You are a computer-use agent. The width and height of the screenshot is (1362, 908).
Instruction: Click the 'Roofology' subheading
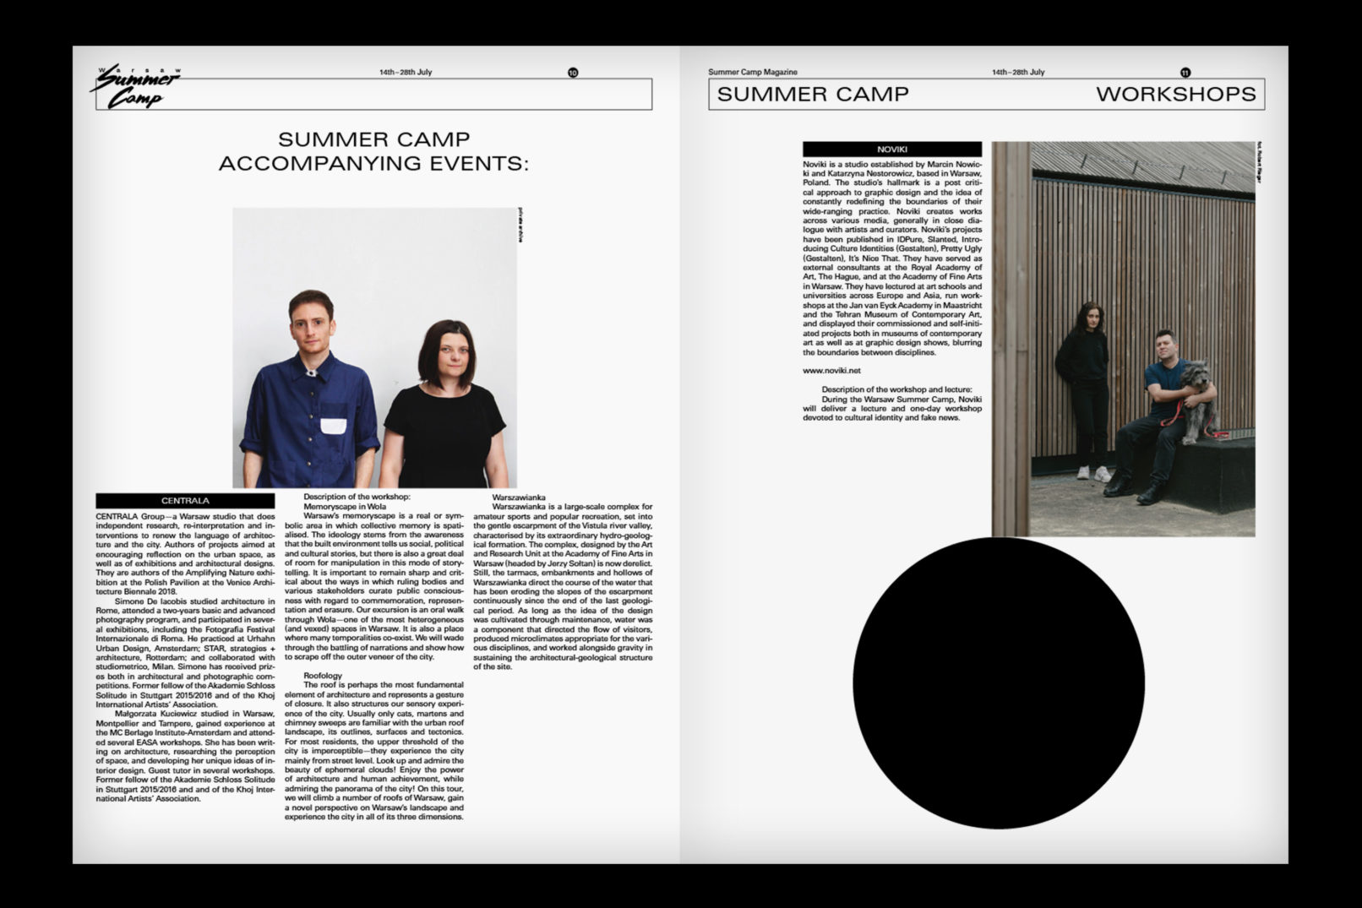[x=323, y=675]
